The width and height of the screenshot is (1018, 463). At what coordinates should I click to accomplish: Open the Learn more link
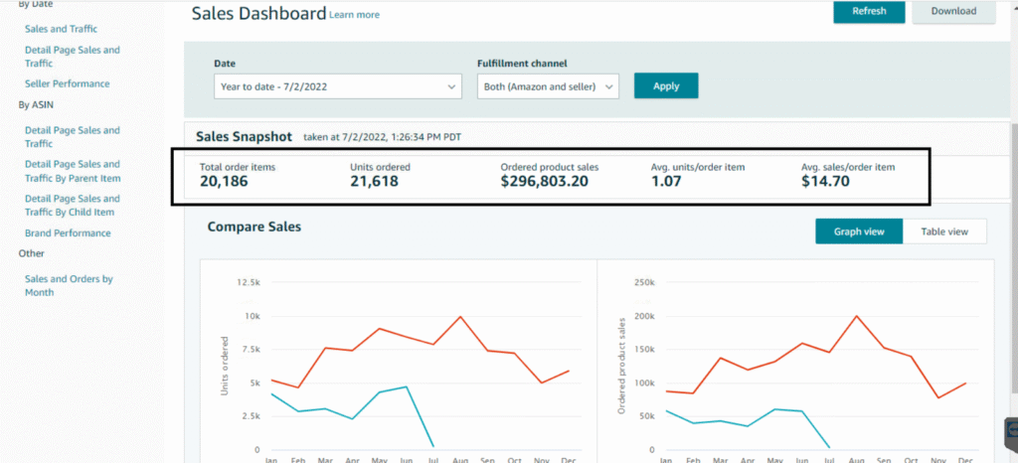354,15
